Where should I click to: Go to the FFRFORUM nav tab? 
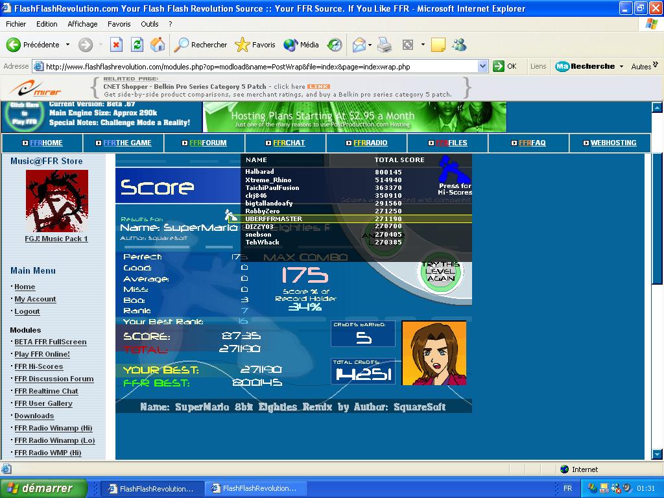coord(204,143)
